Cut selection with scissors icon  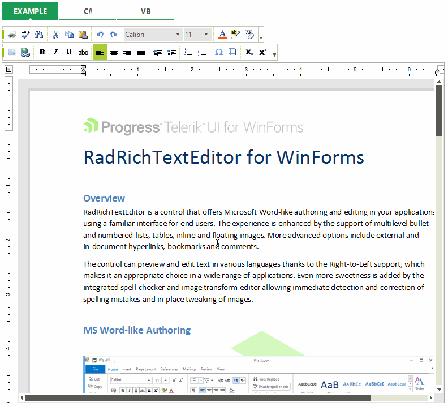[x=55, y=35]
